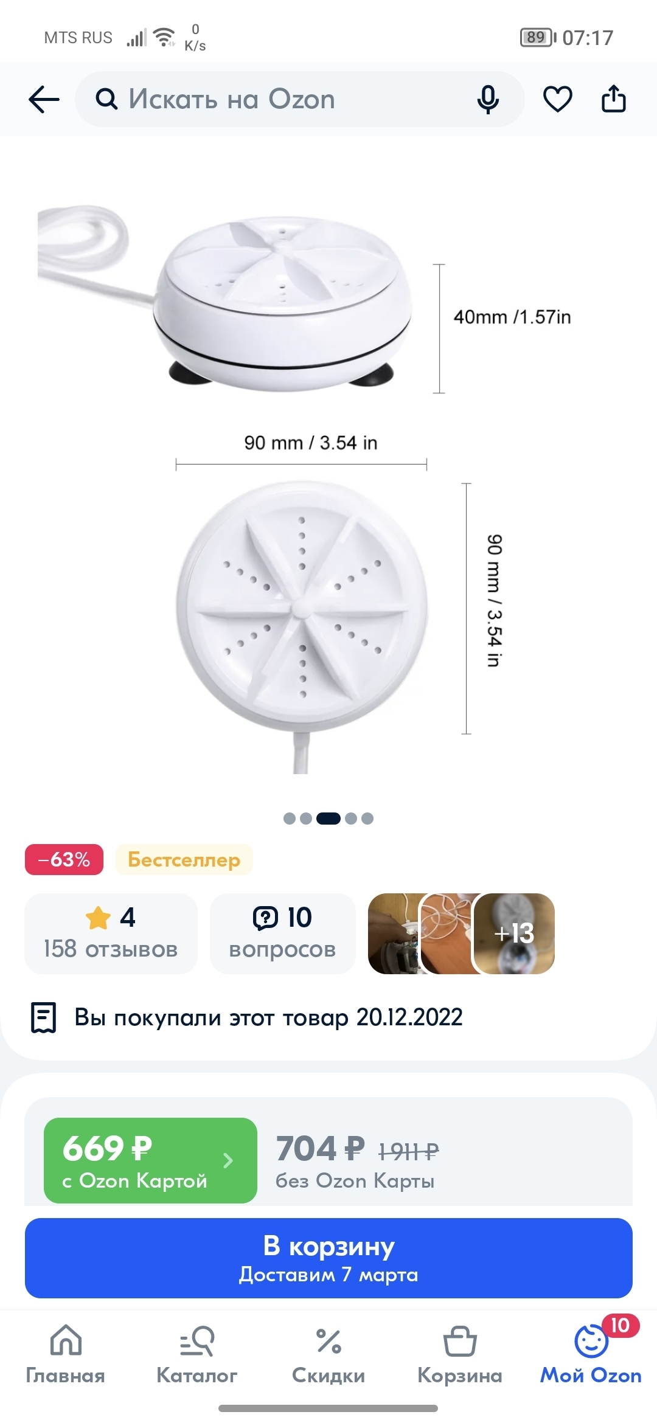Image resolution: width=657 pixels, height=1423 pixels.
Task: Open the Корзина cart tab
Action: pos(460,1355)
